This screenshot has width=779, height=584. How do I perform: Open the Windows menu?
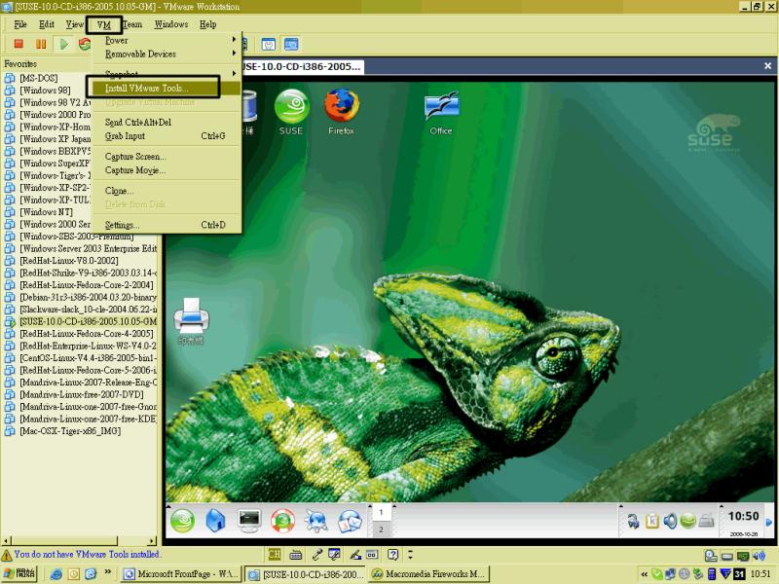(171, 24)
